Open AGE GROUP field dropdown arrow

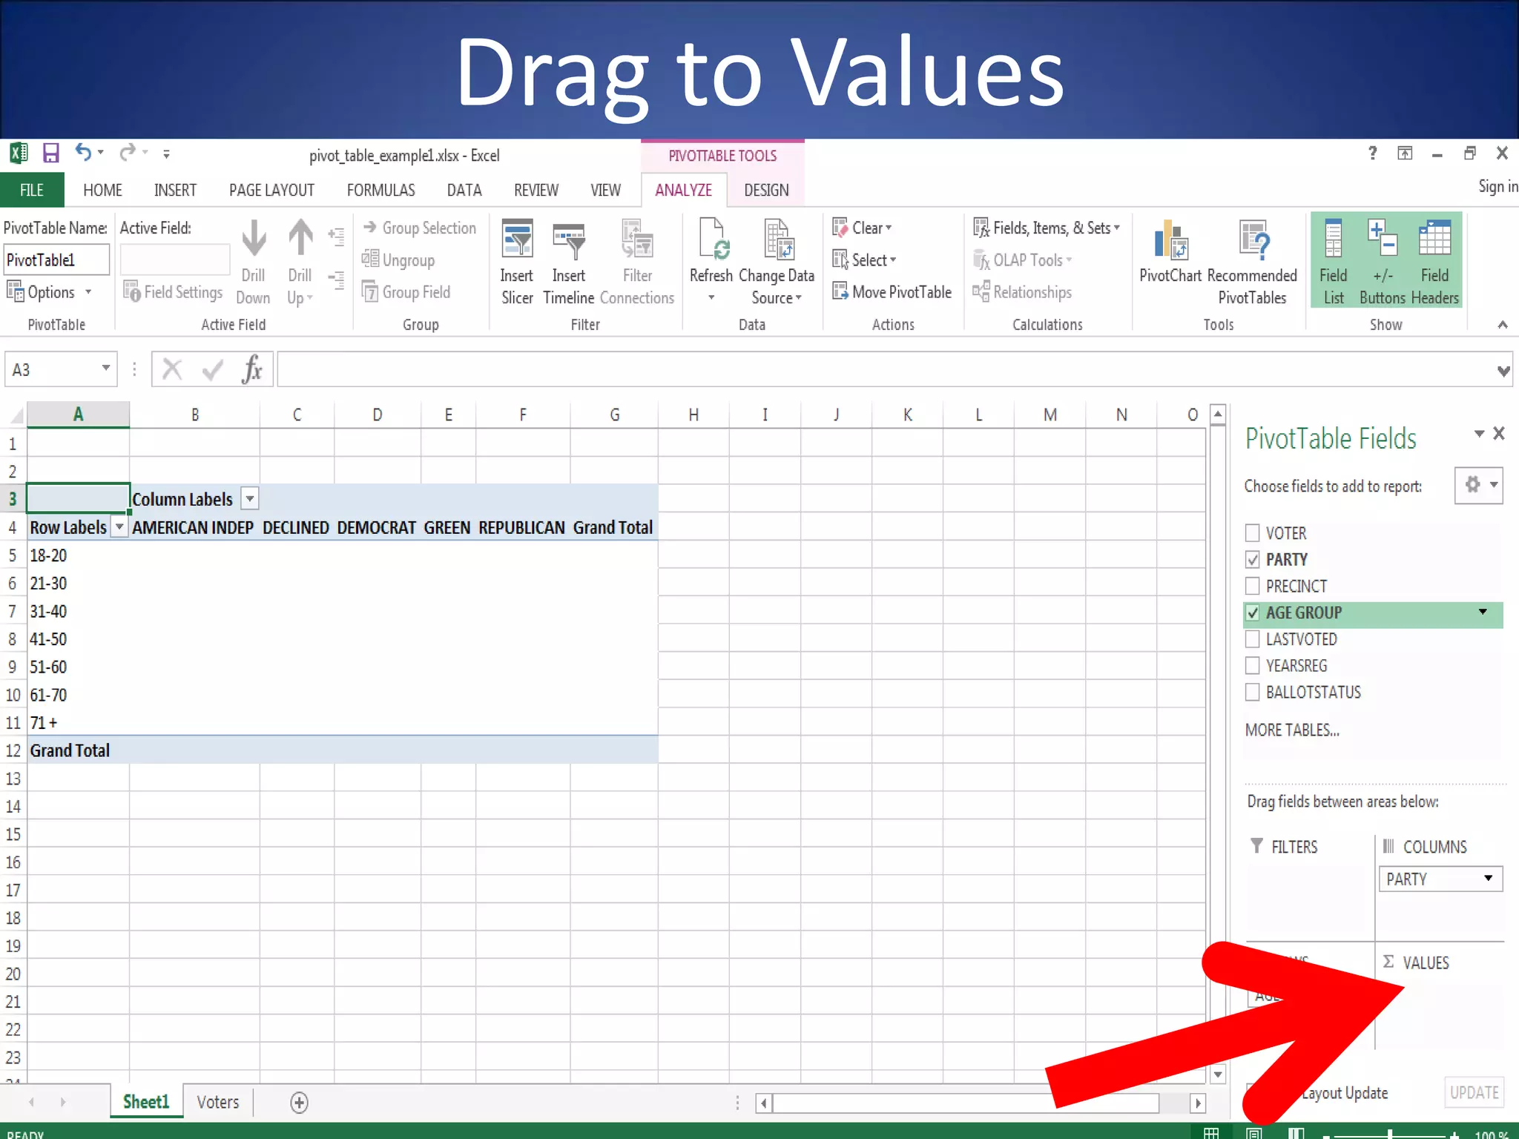coord(1483,613)
